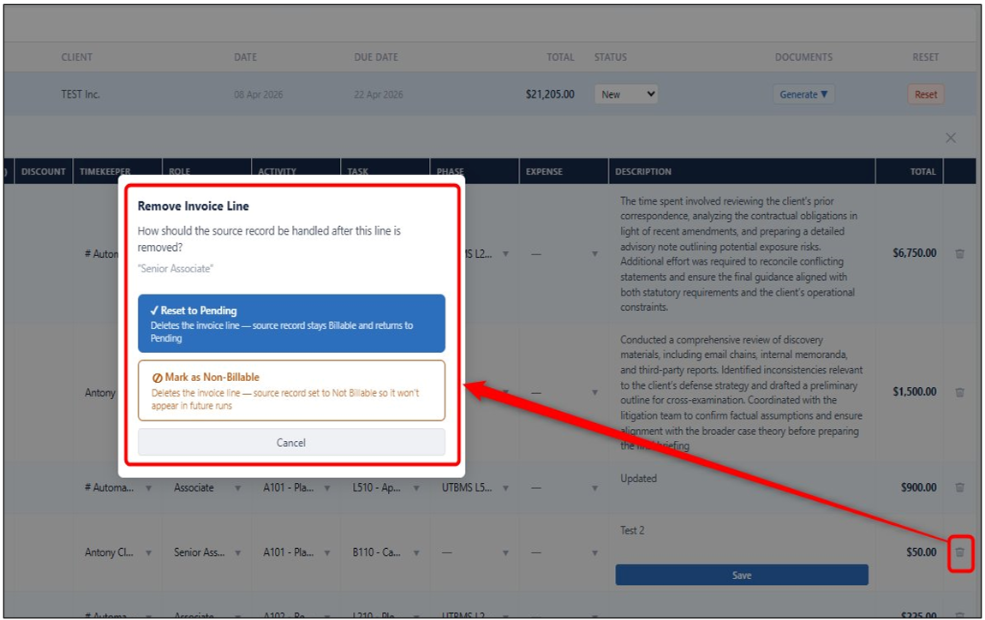Reset the TEST Inc. invoice
The width and height of the screenshot is (985, 620).
(x=925, y=94)
